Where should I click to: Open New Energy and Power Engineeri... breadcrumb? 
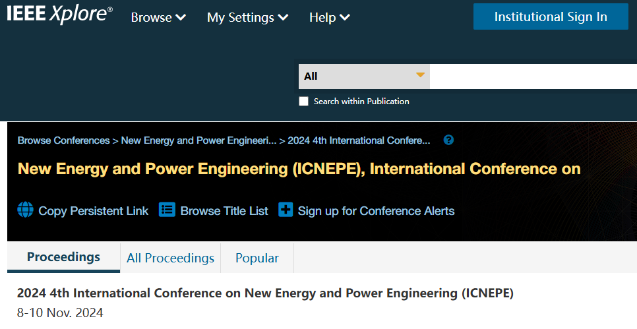[198, 140]
